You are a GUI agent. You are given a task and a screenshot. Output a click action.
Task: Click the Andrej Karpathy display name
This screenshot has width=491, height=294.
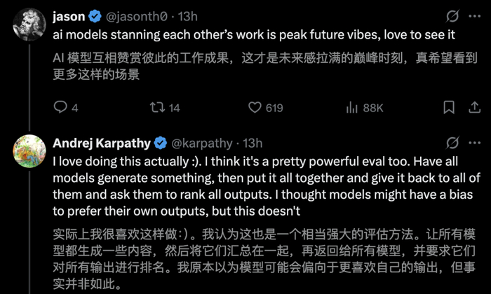click(102, 143)
